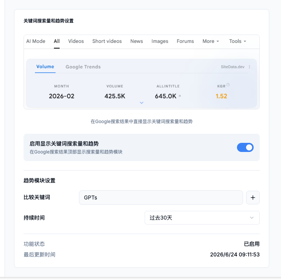Click the 645.0K allintitle value

point(166,96)
